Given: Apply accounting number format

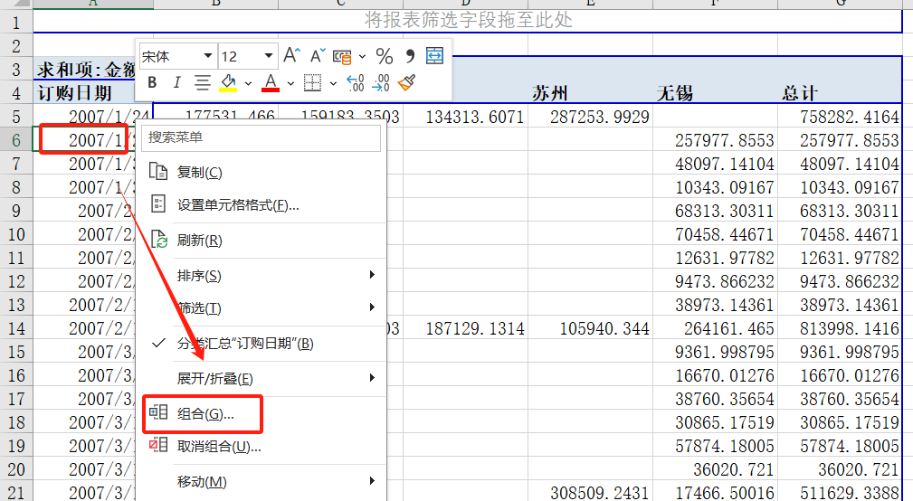Looking at the screenshot, I should point(342,56).
